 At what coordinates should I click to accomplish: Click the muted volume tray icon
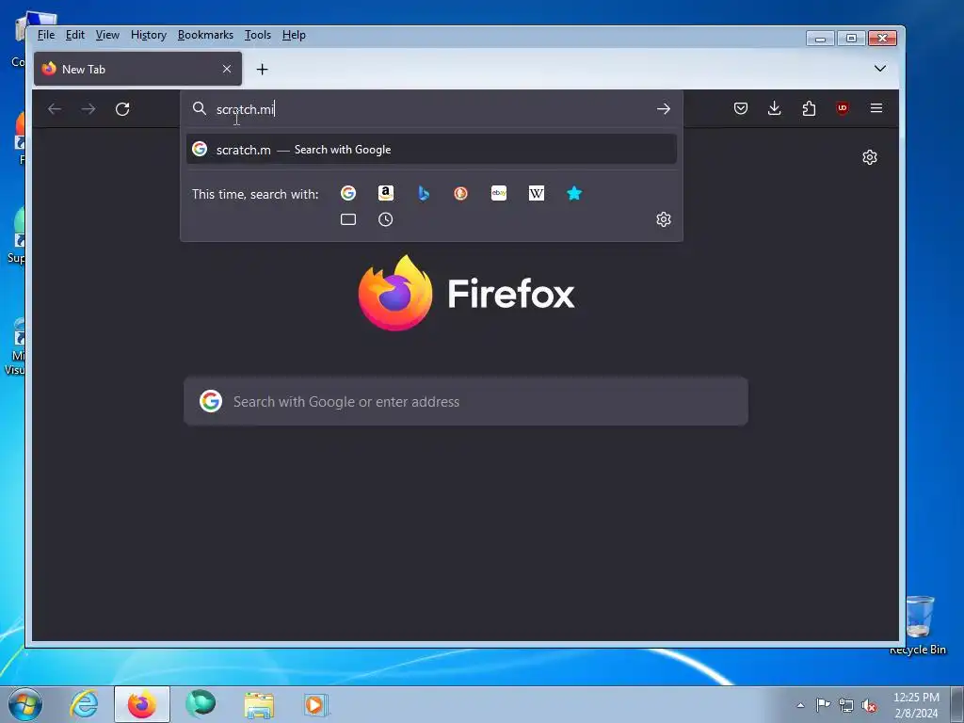click(x=869, y=705)
